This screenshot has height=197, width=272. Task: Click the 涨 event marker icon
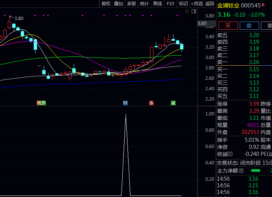tap(151, 103)
